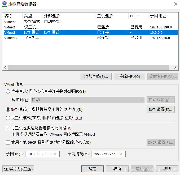Confirm with the 确定 button
The height and width of the screenshot is (175, 180).
[x=92, y=169]
